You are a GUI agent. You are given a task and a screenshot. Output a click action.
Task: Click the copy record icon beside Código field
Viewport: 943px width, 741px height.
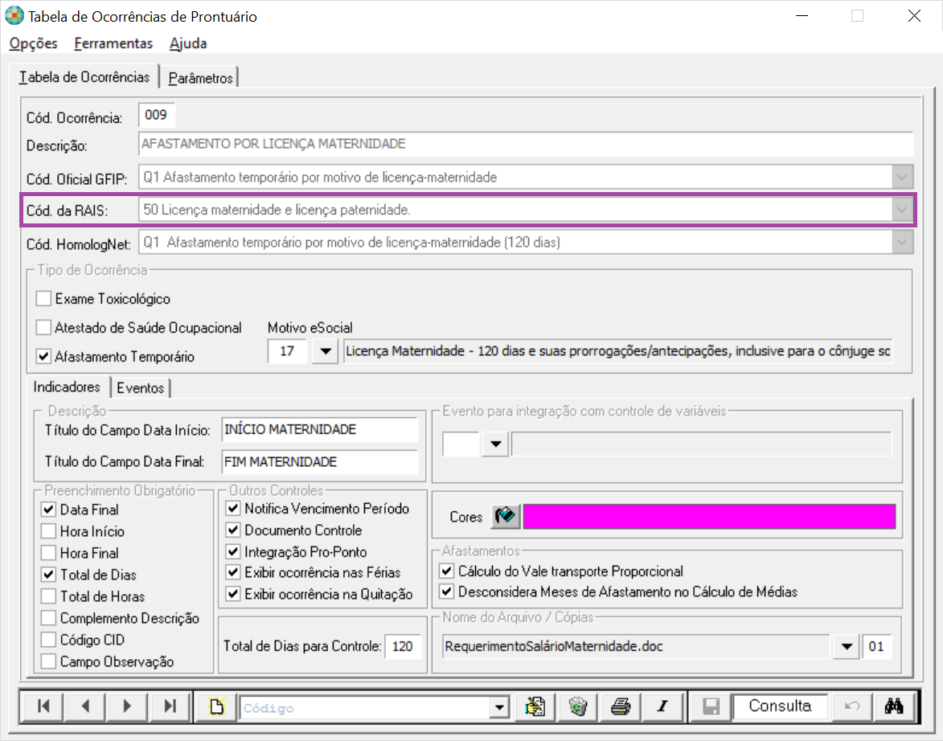click(535, 706)
